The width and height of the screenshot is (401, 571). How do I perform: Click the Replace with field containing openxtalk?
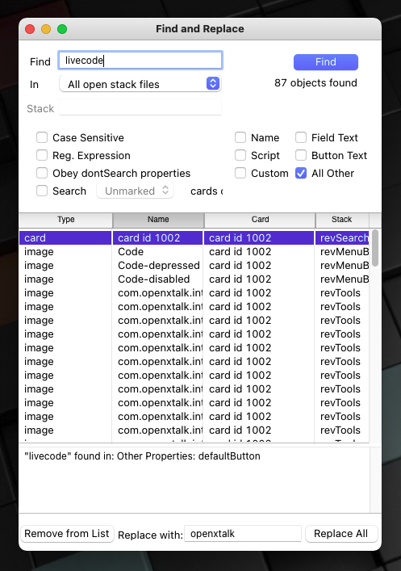click(243, 534)
